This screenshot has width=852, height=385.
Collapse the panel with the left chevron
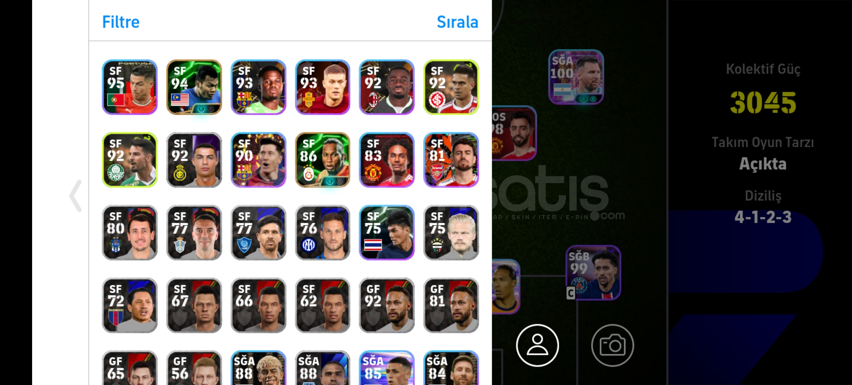coord(76,196)
